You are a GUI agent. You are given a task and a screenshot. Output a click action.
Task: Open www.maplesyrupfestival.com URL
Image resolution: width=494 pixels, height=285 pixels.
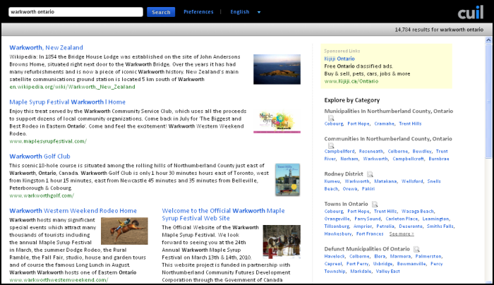[x=48, y=141]
